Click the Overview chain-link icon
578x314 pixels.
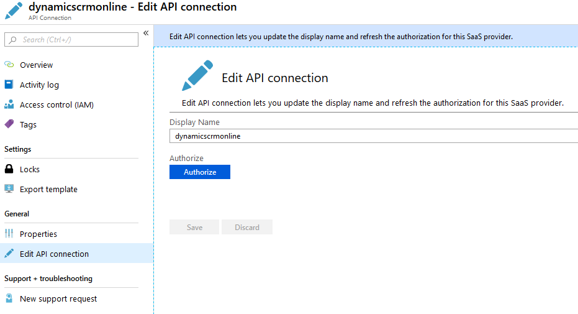coord(9,65)
